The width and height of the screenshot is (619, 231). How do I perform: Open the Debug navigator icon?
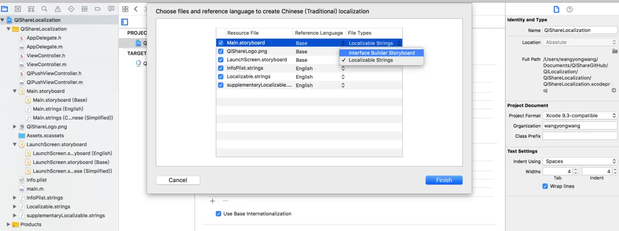84,9
